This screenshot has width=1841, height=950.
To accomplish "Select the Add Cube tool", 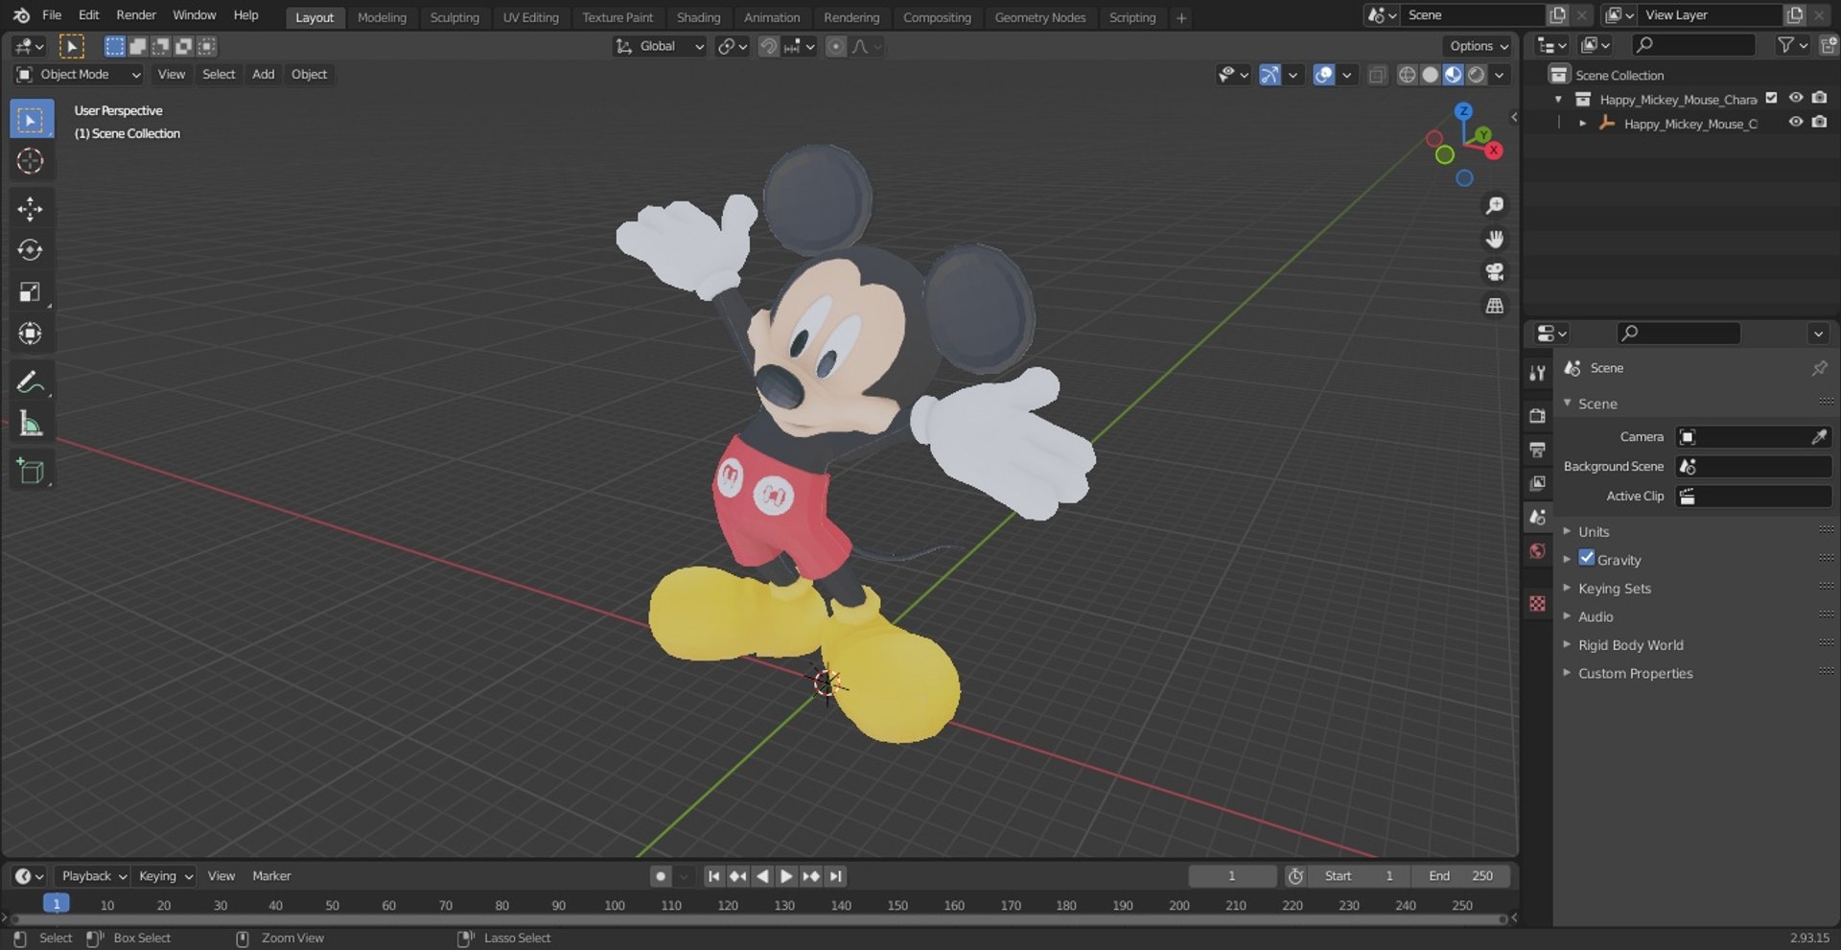I will [31, 472].
